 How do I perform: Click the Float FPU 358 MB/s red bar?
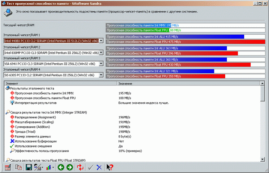[166, 76]
